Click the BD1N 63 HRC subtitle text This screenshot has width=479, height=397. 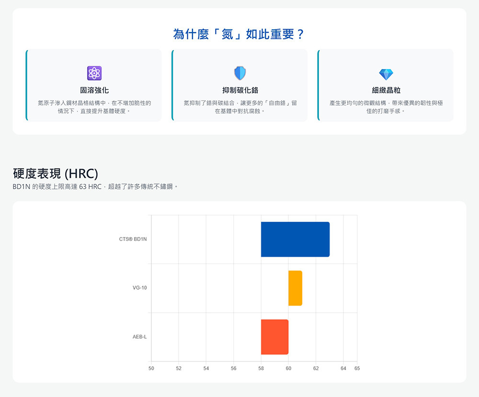96,187
